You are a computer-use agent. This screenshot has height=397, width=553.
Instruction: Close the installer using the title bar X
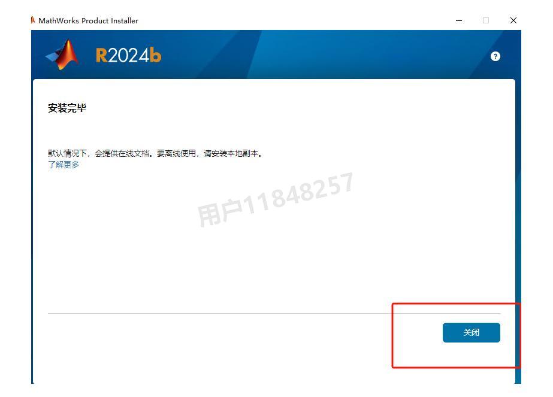[513, 20]
